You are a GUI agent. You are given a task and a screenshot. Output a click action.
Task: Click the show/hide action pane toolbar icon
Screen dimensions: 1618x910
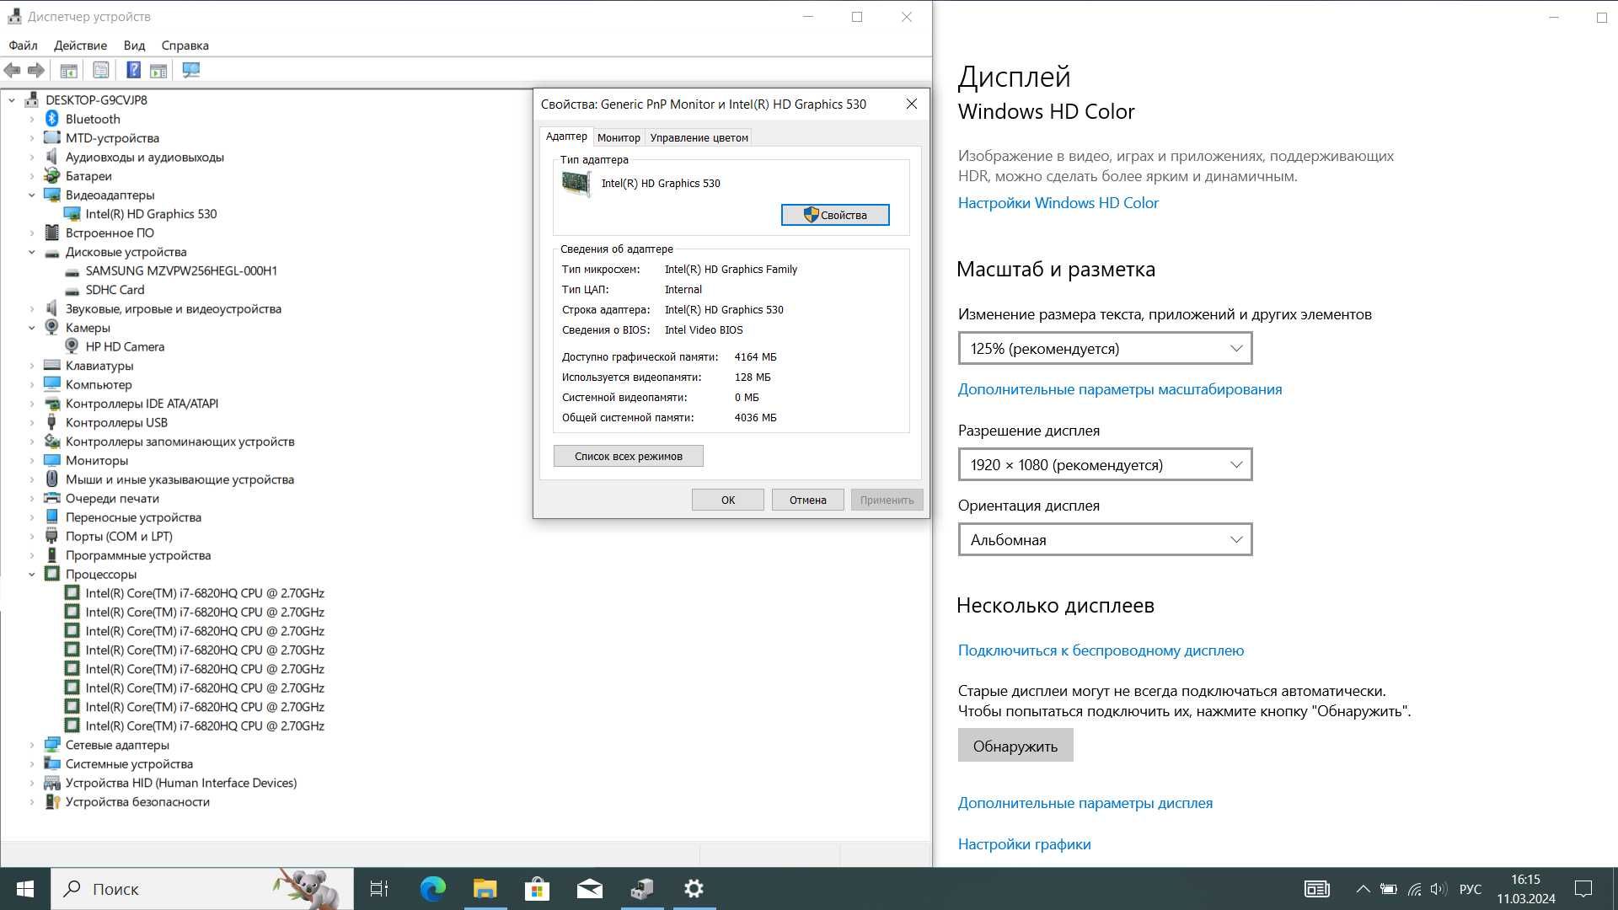point(158,70)
